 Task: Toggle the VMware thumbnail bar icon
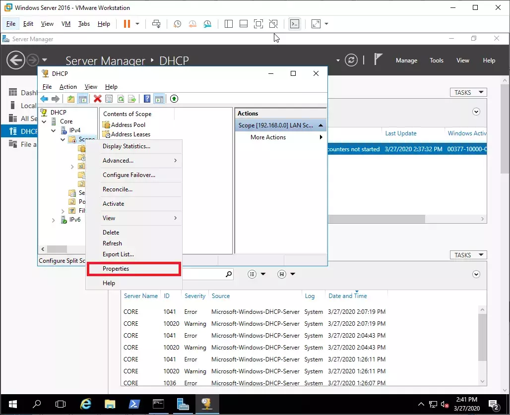(243, 24)
